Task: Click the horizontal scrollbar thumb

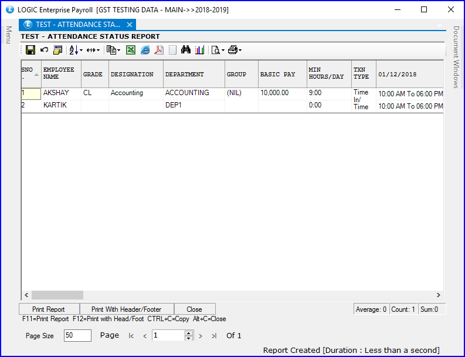Action: [x=57, y=295]
